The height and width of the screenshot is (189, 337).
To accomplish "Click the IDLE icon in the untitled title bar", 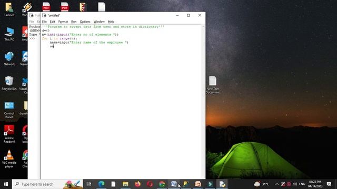I will click(x=44, y=15).
